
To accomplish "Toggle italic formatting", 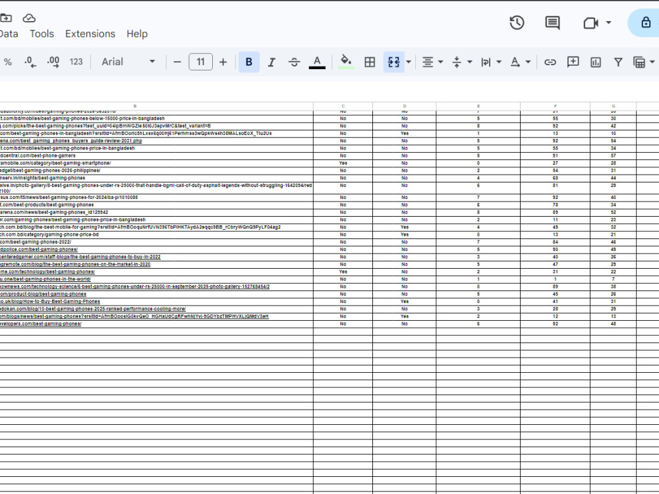I will coord(272,62).
